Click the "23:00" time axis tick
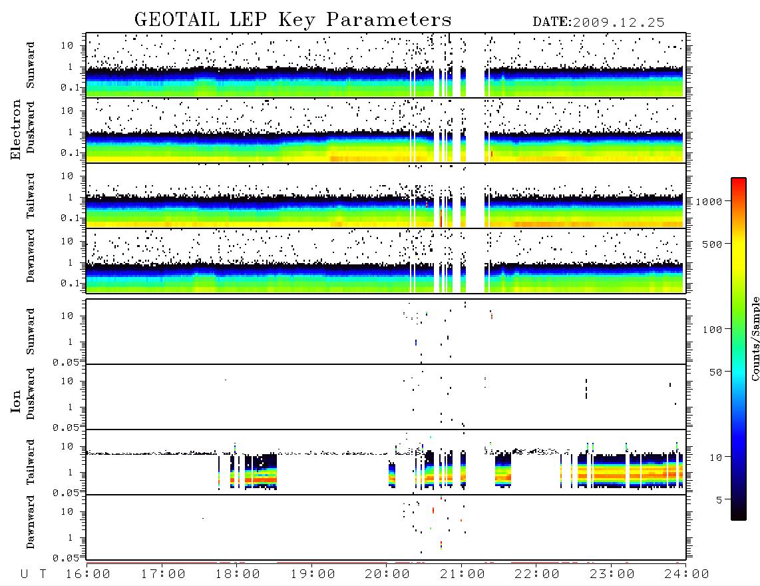 (612, 575)
